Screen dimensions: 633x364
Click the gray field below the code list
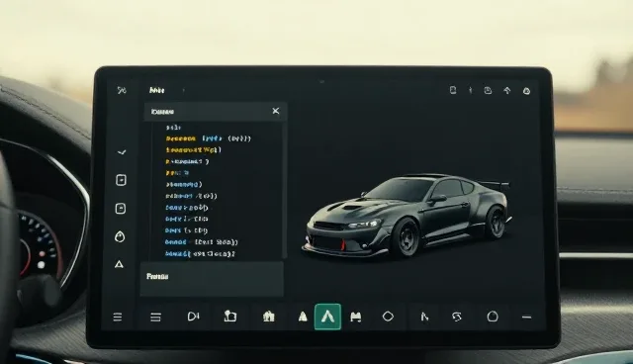tap(212, 279)
